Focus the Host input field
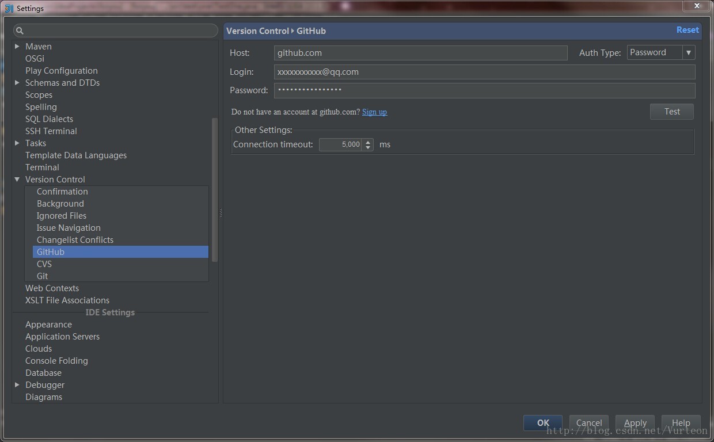Image resolution: width=714 pixels, height=442 pixels. click(421, 53)
